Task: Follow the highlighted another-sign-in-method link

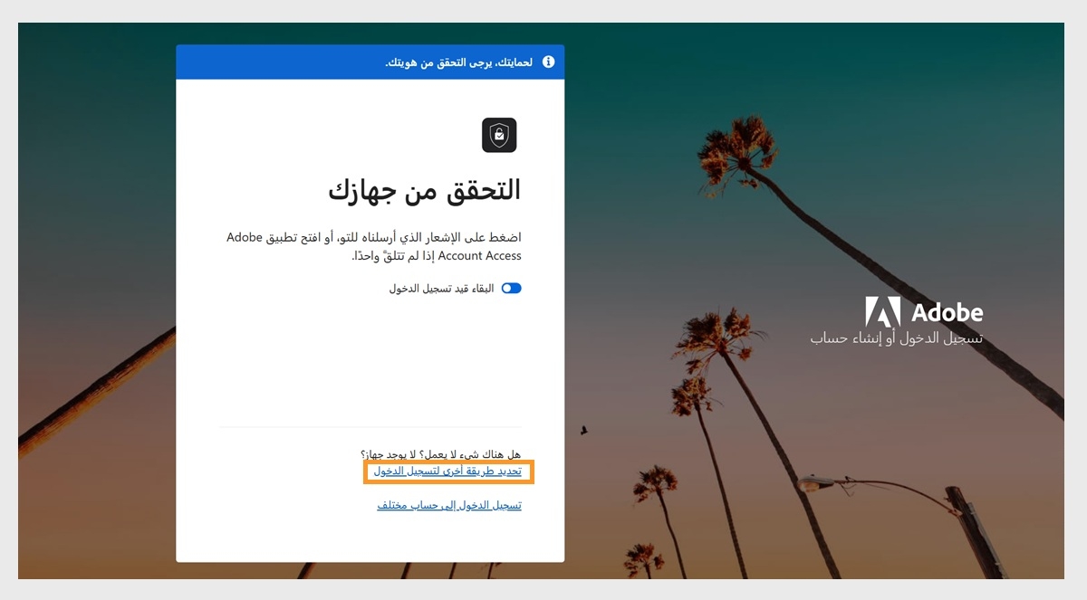Action: tap(448, 471)
